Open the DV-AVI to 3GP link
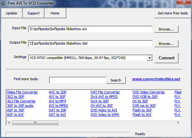The image size is (192, 138). click(x=102, y=106)
